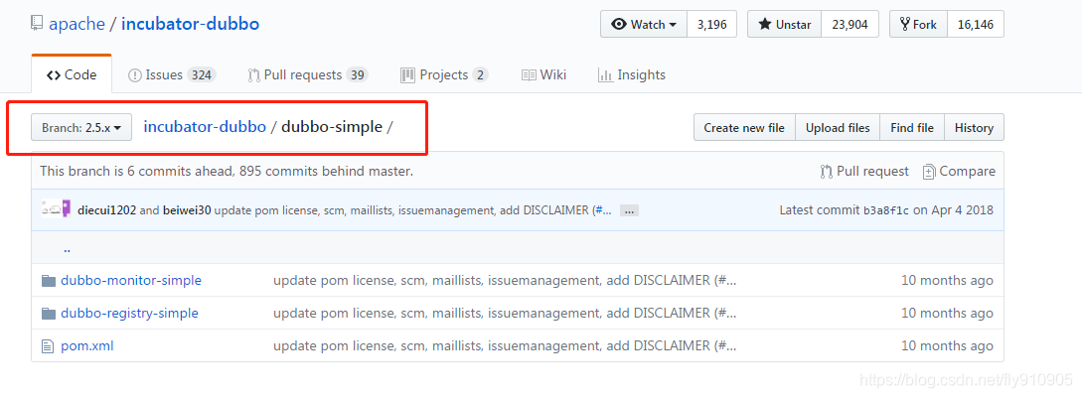The image size is (1082, 398).
Task: Click the Create new file button
Action: [x=744, y=128]
